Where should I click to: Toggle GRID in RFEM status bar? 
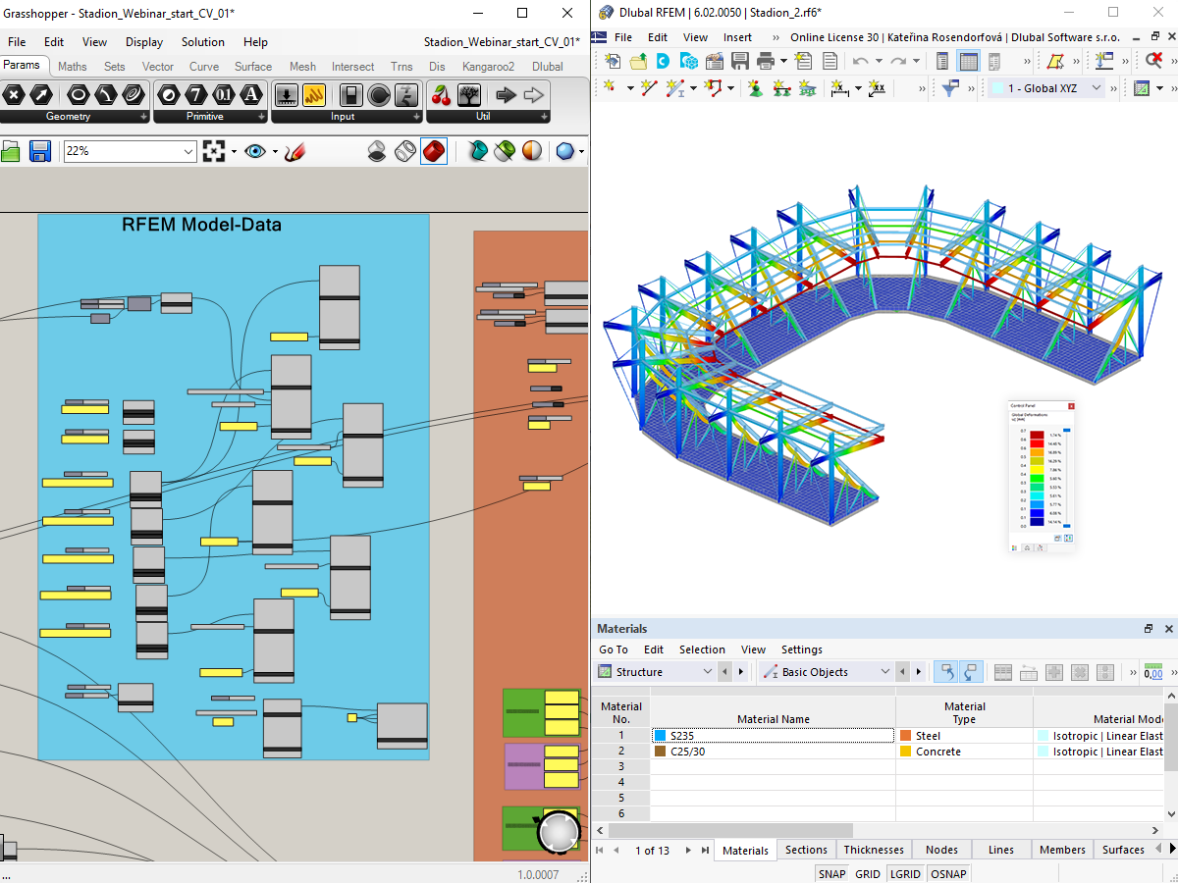(868, 874)
